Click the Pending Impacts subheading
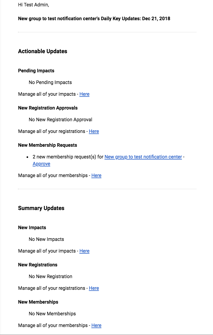 coord(36,71)
